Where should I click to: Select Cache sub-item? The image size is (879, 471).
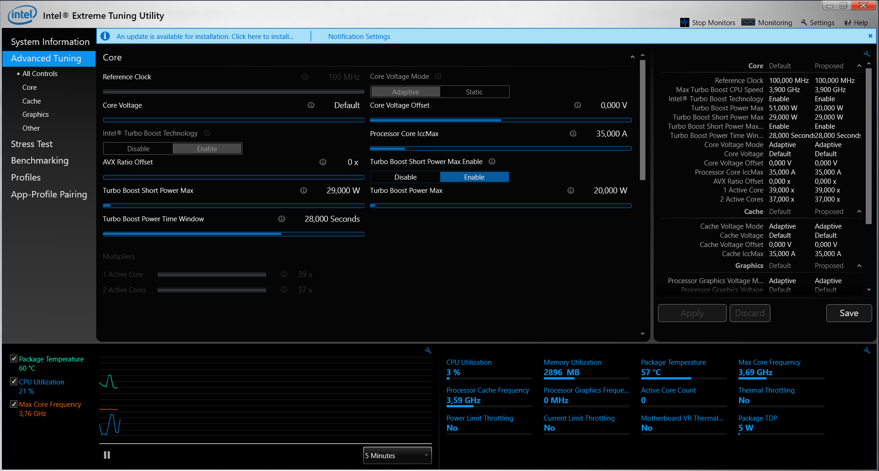(x=32, y=101)
